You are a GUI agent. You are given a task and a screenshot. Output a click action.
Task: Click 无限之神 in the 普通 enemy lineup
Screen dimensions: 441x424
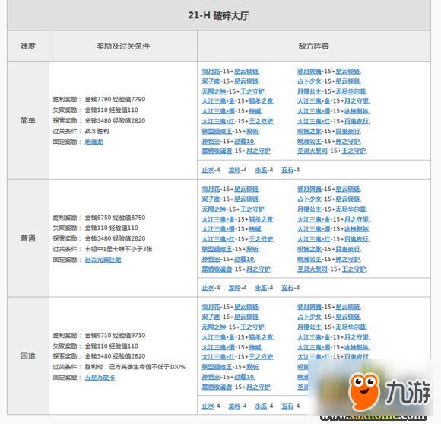(214, 209)
